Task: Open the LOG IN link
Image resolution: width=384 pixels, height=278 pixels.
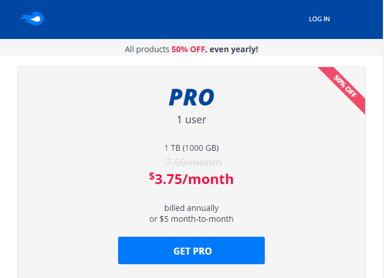Action: click(319, 19)
